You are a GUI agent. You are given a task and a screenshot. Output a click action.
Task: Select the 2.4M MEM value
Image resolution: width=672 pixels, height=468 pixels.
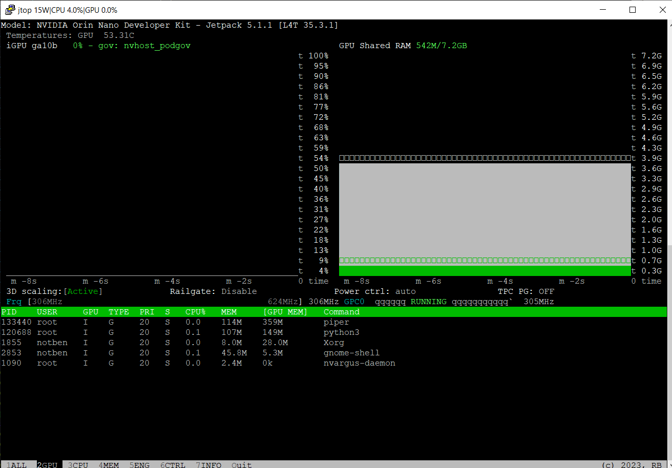pos(232,363)
